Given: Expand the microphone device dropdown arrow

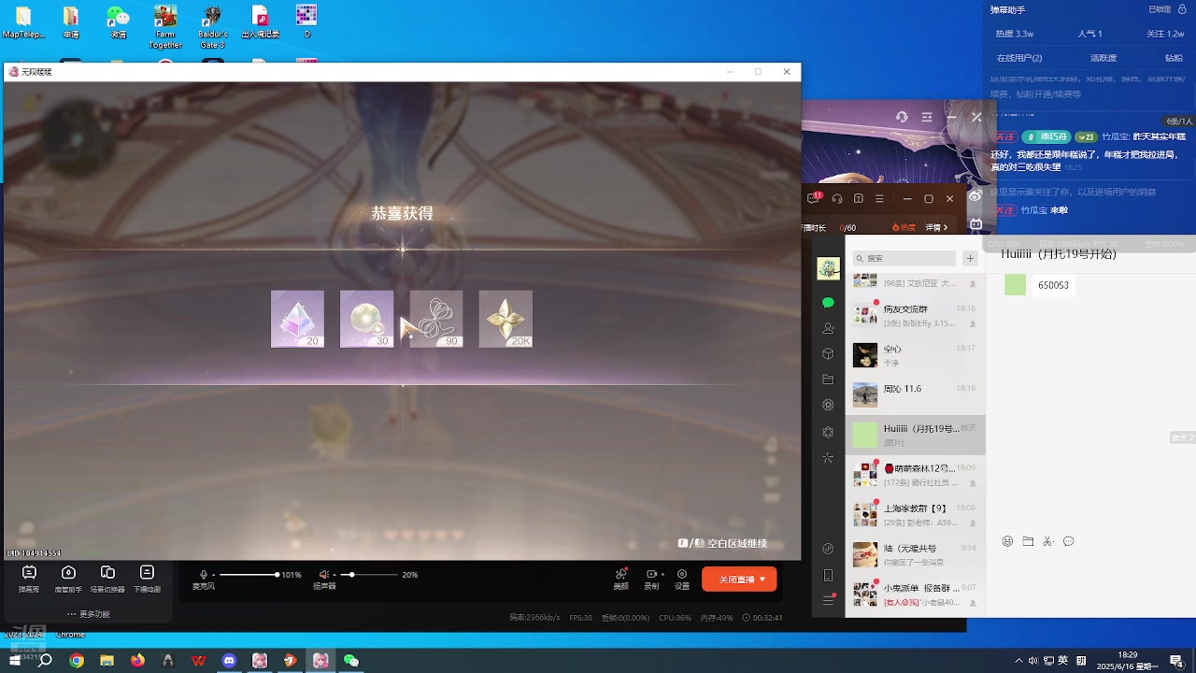Looking at the screenshot, I should 213,576.
